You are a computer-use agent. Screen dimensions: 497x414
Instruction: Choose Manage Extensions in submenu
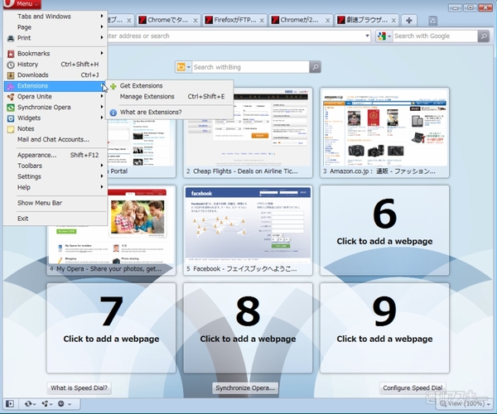[170, 97]
